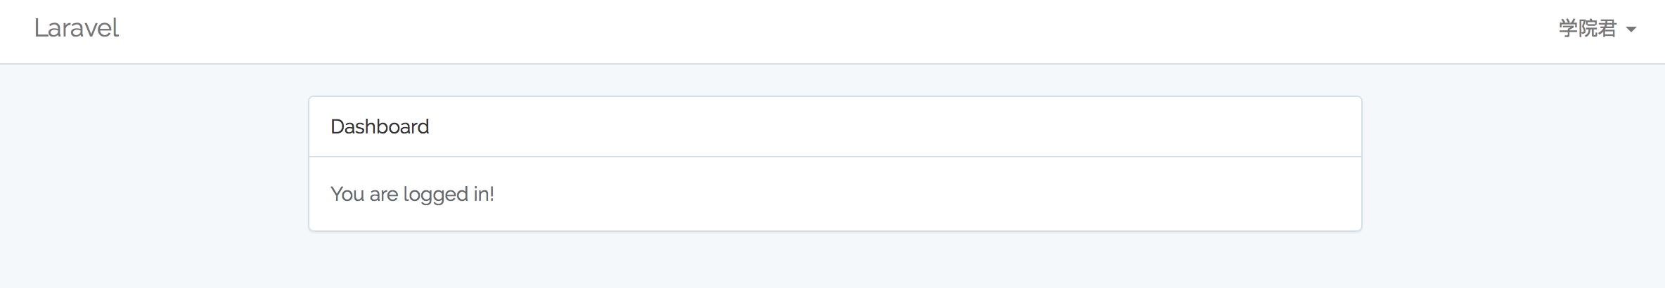The height and width of the screenshot is (288, 1665).
Task: Click empty panel body right of the login message
Action: tap(914, 194)
